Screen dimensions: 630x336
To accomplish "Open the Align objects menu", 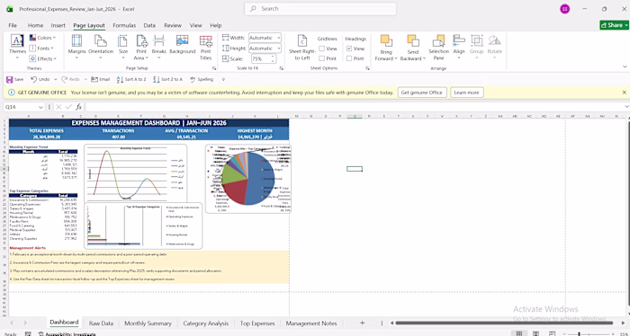I will [x=459, y=47].
